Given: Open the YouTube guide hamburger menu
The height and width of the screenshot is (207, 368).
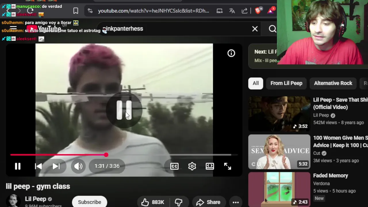Looking at the screenshot, I should click(x=13, y=29).
